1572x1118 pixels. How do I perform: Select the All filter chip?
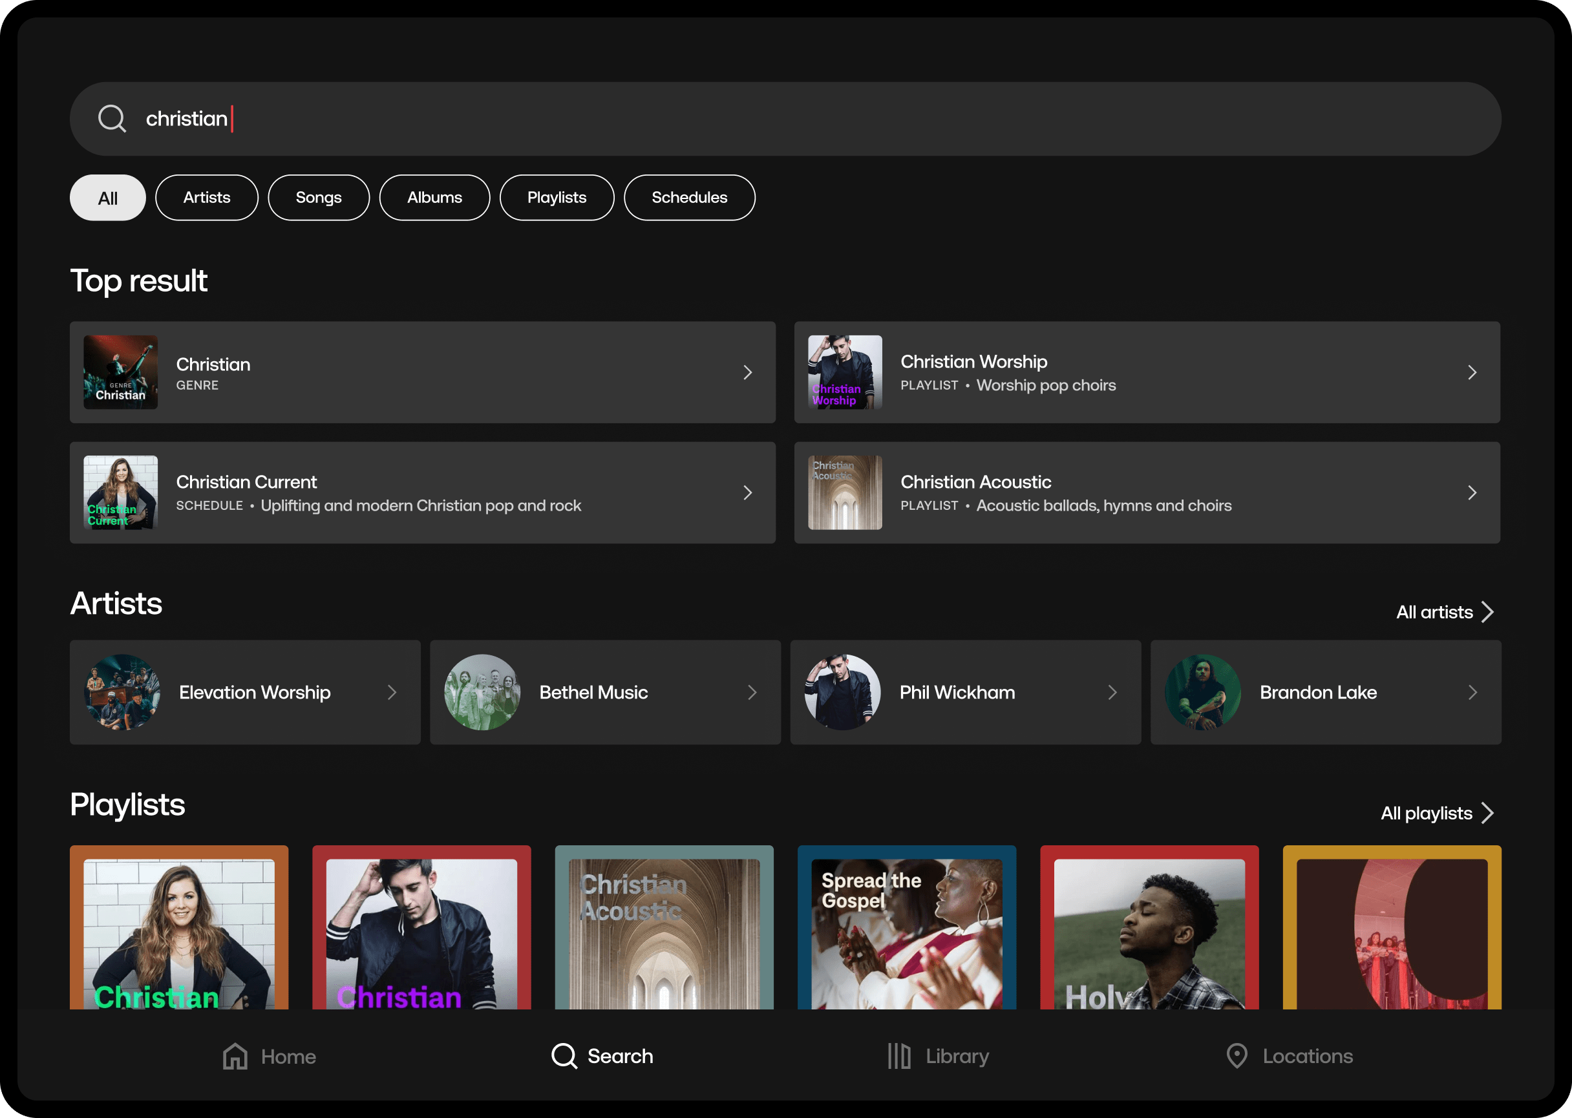click(x=107, y=198)
